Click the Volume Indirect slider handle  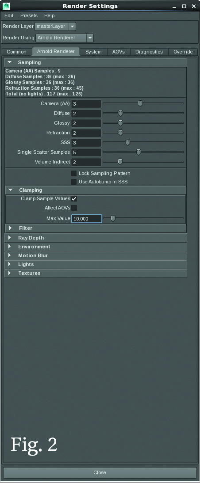[120, 162]
